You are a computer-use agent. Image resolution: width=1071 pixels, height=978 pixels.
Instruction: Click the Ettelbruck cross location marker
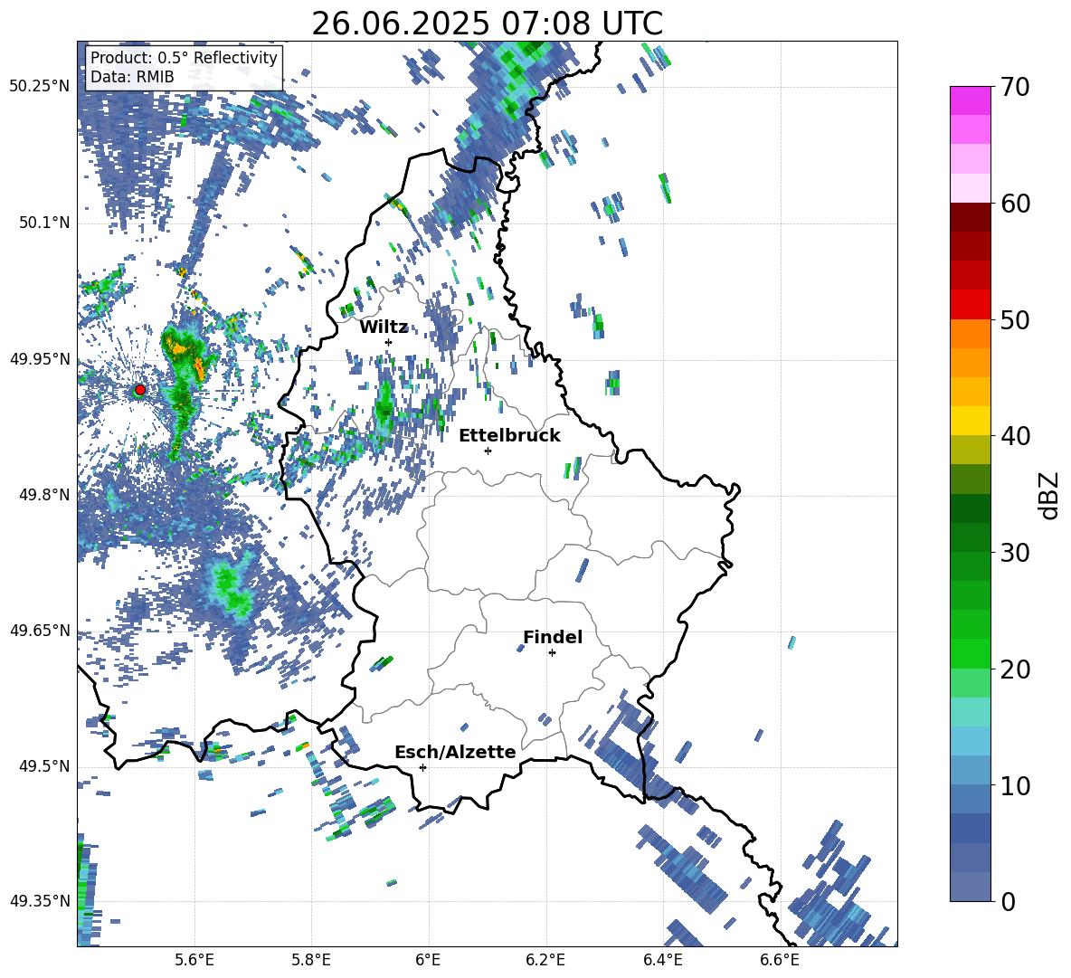(x=488, y=451)
